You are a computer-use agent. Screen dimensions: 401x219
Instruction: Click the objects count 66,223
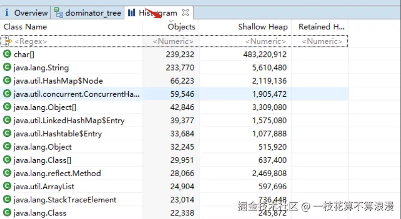182,81
